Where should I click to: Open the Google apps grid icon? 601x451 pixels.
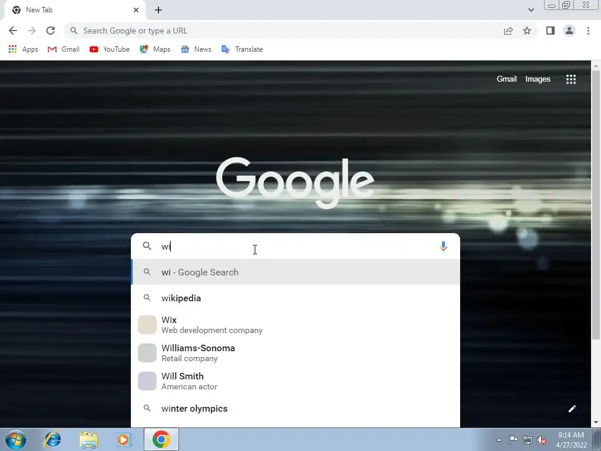[x=570, y=79]
